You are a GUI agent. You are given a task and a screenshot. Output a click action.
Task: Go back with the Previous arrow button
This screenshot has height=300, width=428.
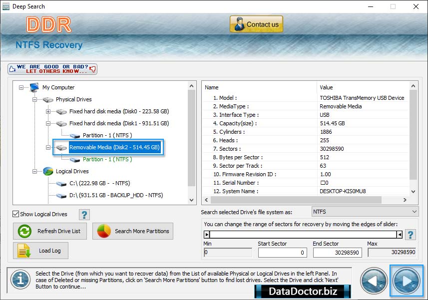(374, 281)
